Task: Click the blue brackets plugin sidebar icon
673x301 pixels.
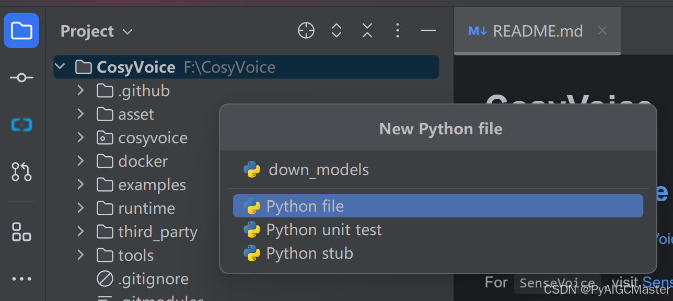Action: tap(21, 125)
